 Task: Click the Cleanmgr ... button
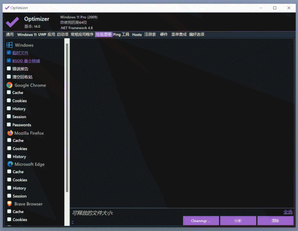[x=201, y=220]
